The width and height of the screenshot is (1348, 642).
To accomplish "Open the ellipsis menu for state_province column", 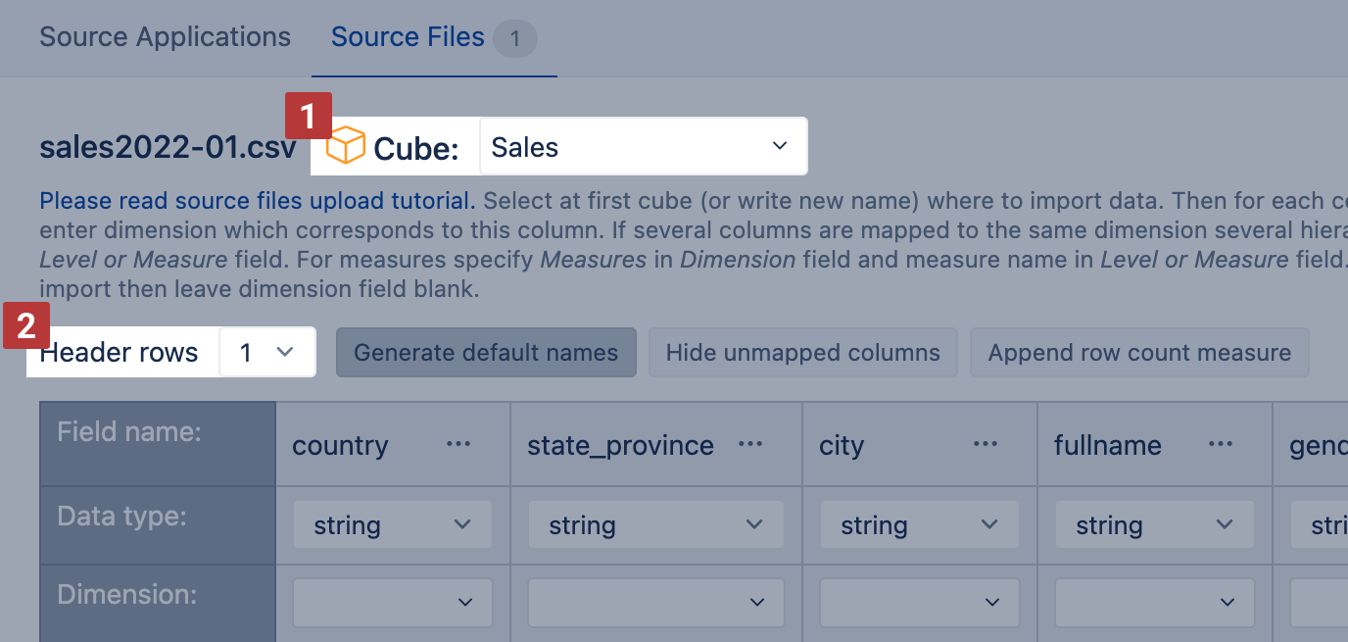I will coord(749,443).
